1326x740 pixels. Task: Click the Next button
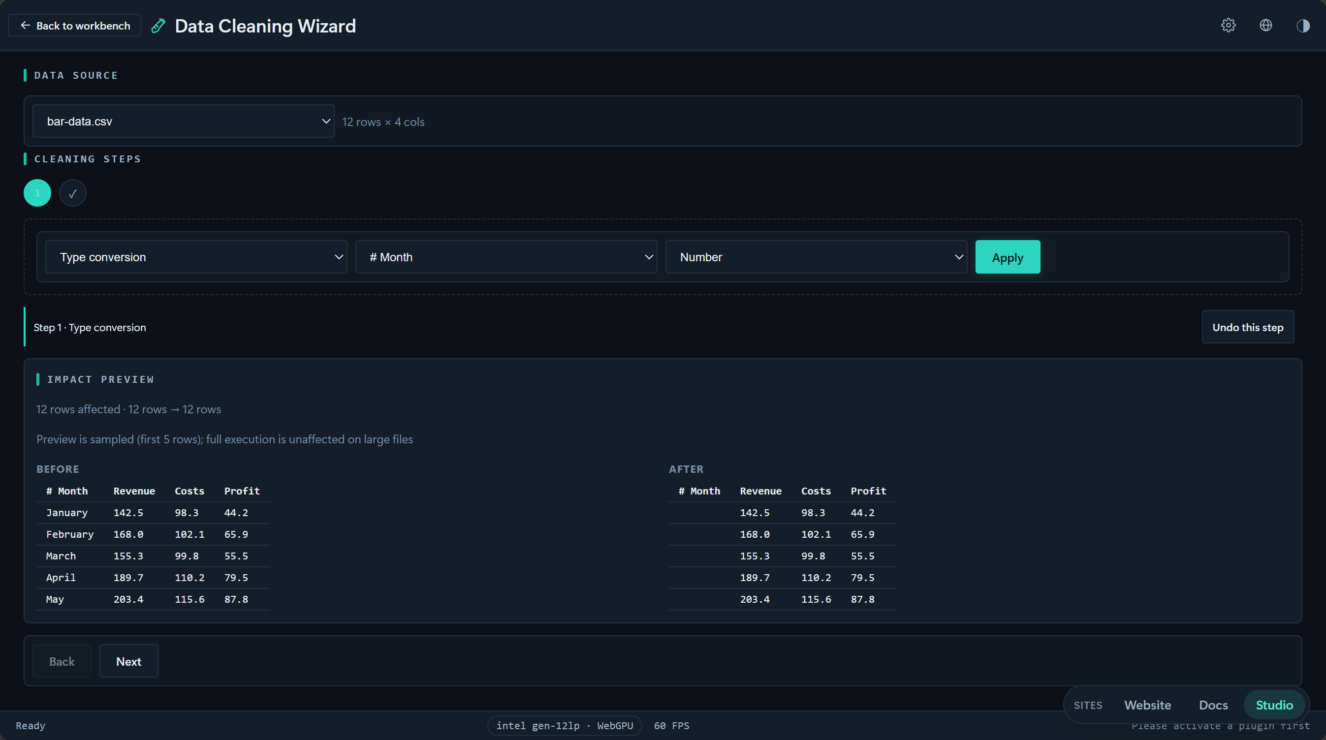128,661
